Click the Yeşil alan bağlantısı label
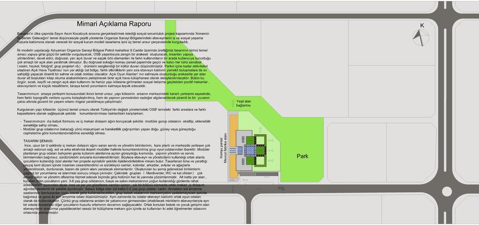This screenshot has width=479, height=225. (x=243, y=103)
